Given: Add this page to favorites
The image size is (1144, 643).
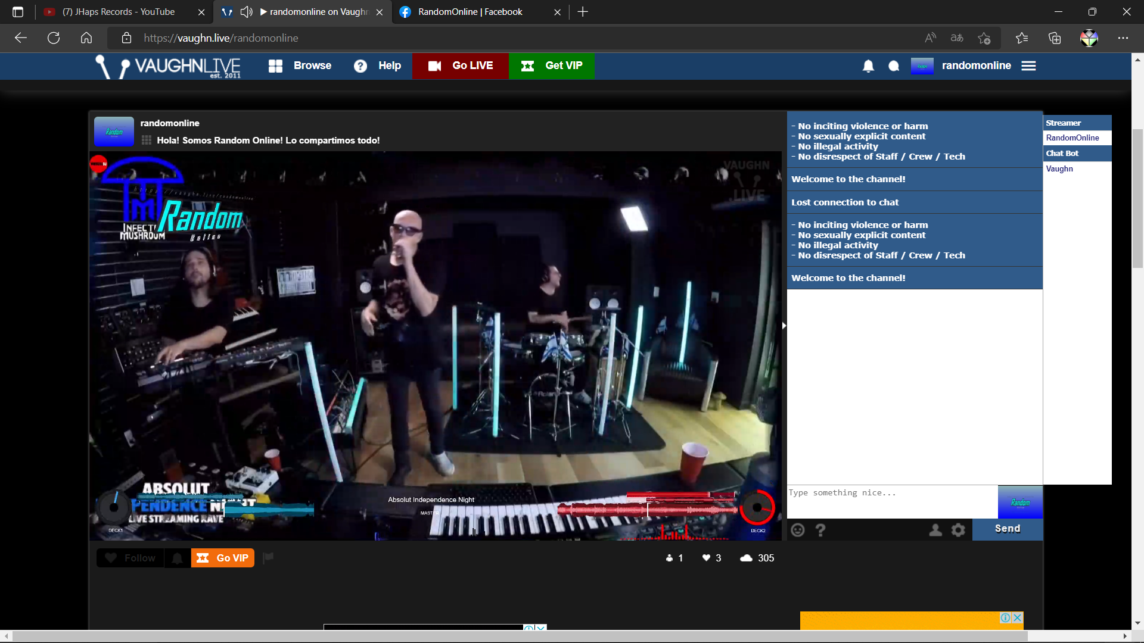Looking at the screenshot, I should click(x=984, y=38).
